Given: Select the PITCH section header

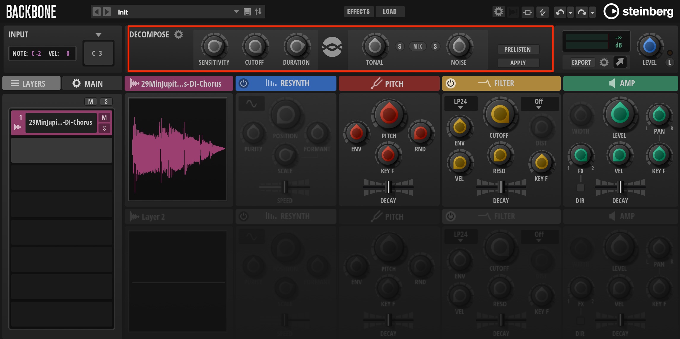Looking at the screenshot, I should coord(389,83).
